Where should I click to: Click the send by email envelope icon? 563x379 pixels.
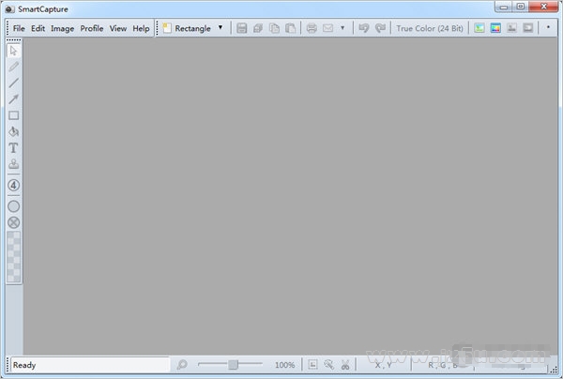point(327,28)
